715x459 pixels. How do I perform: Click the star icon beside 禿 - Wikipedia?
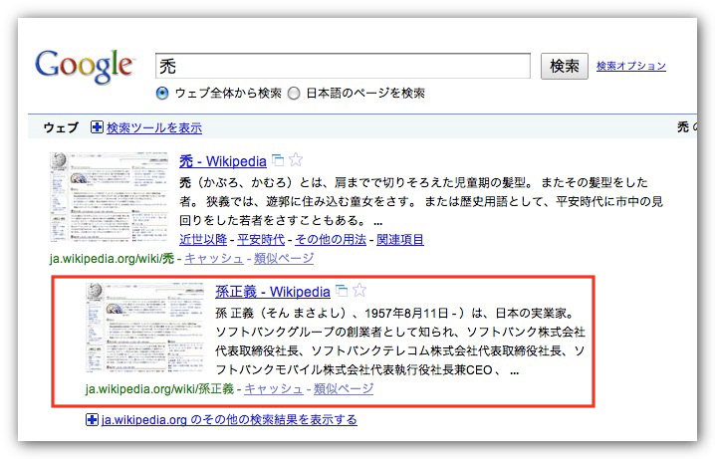click(x=296, y=161)
